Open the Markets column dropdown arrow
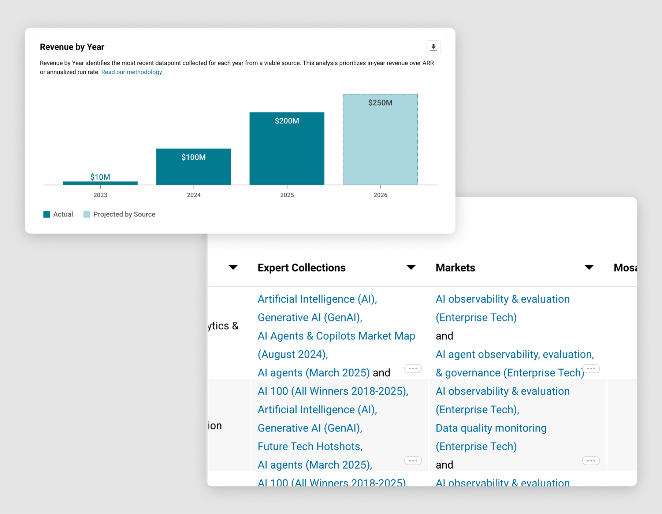662x514 pixels. 589,267
